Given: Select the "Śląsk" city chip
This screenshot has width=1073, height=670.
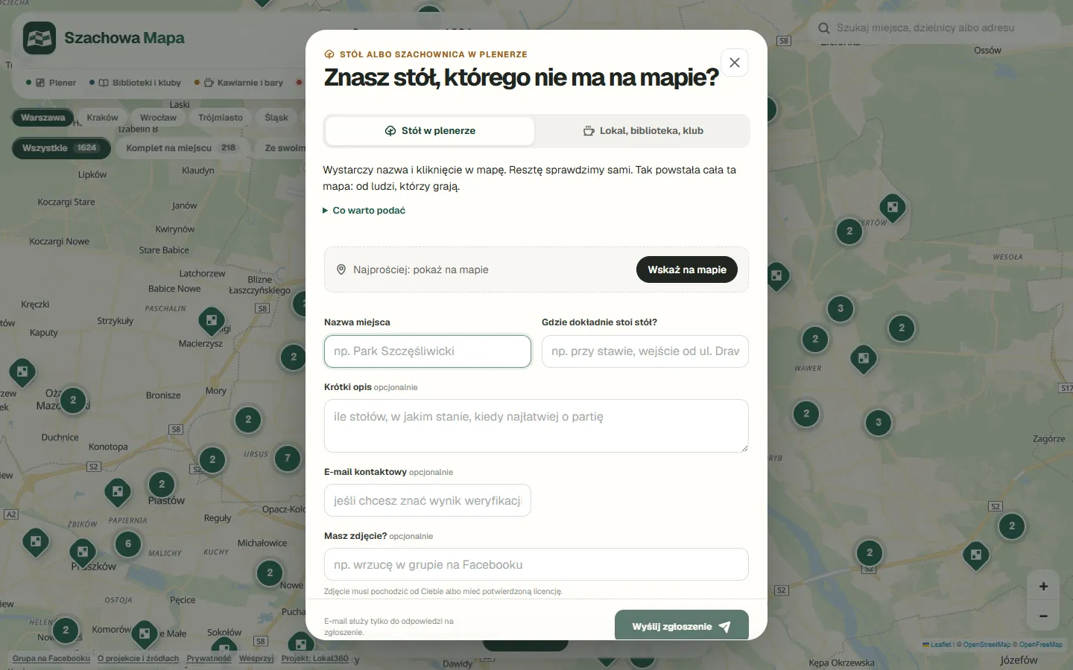Looking at the screenshot, I should (x=276, y=118).
